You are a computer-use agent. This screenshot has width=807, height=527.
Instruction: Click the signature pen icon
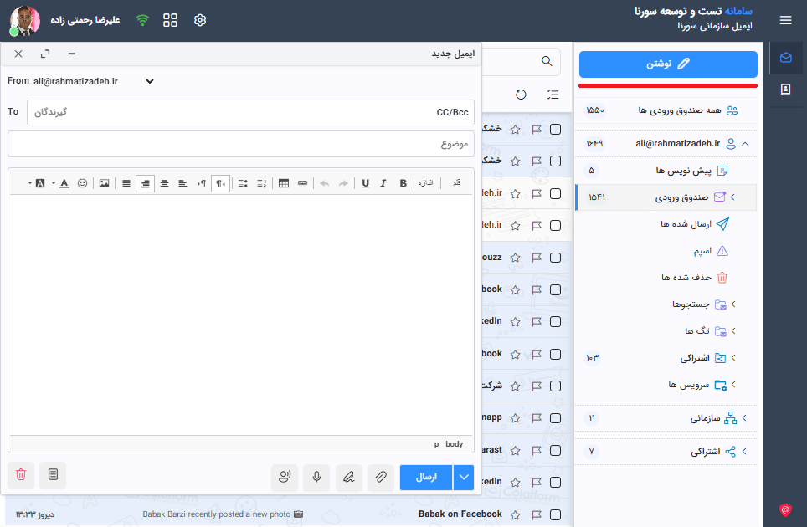click(x=348, y=476)
